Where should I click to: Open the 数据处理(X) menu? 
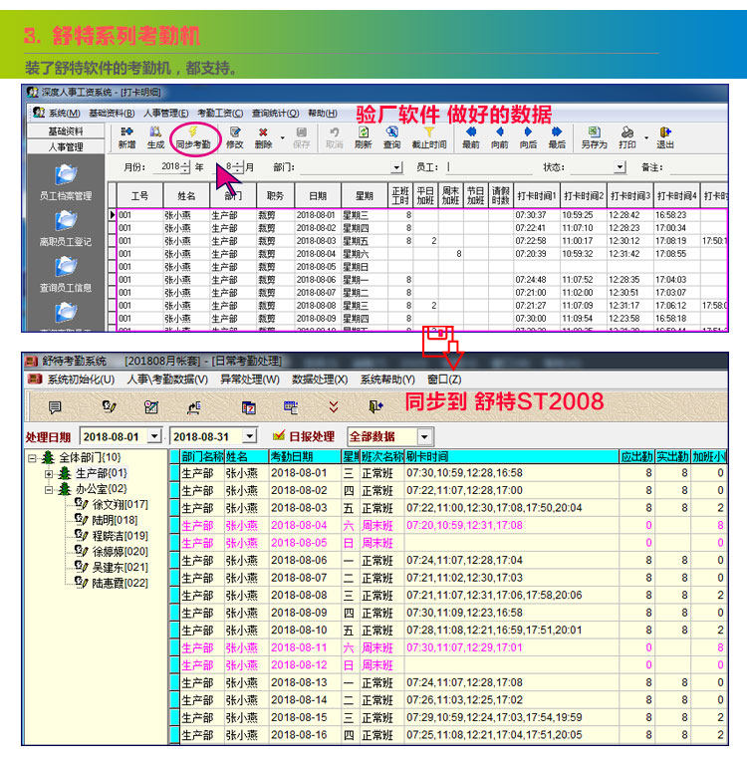tap(320, 380)
